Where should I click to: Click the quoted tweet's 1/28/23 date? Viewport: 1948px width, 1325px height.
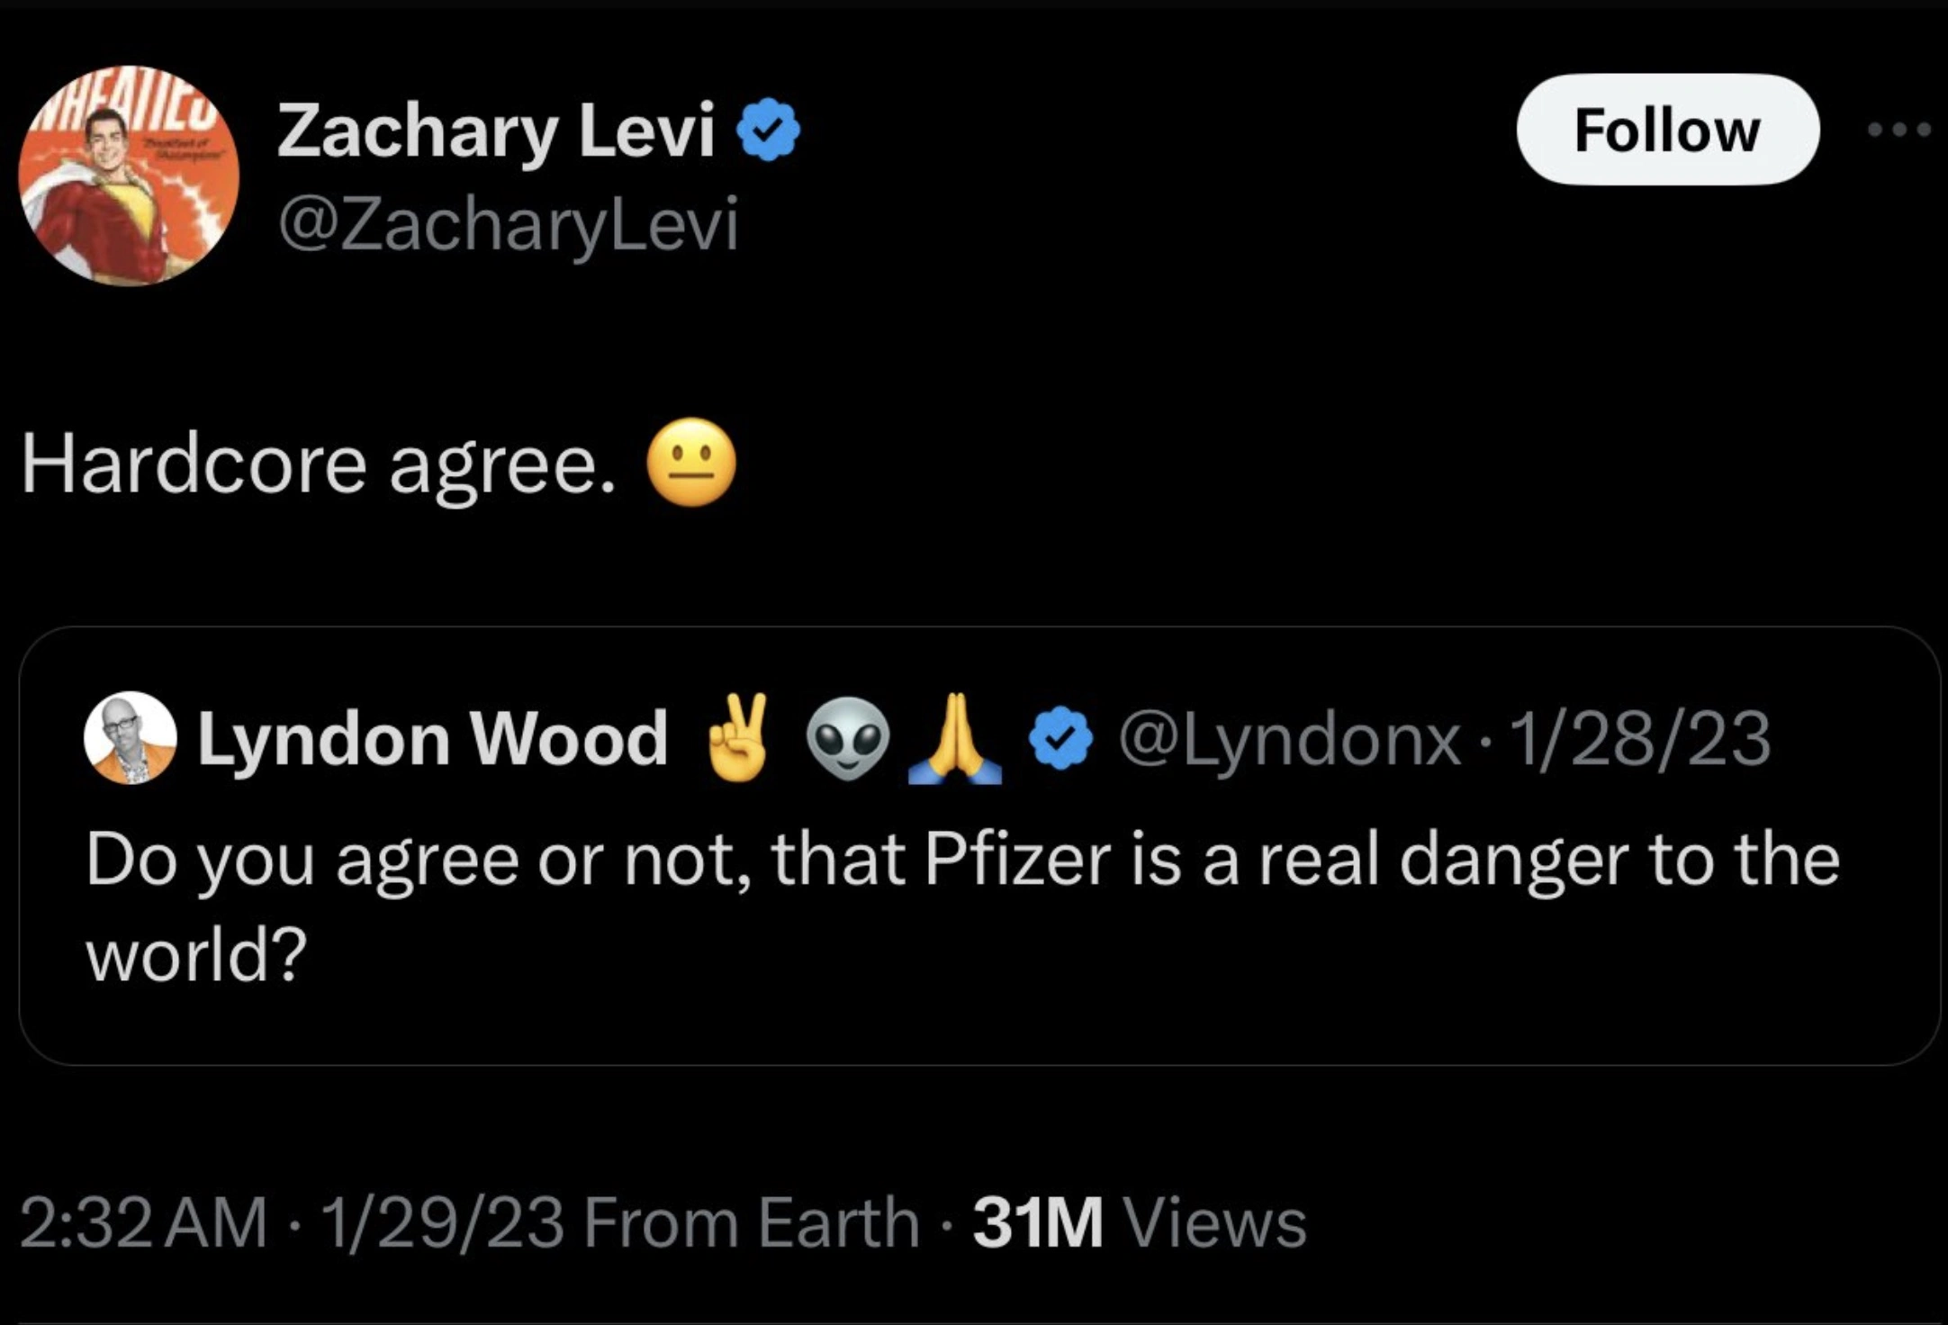point(1640,739)
